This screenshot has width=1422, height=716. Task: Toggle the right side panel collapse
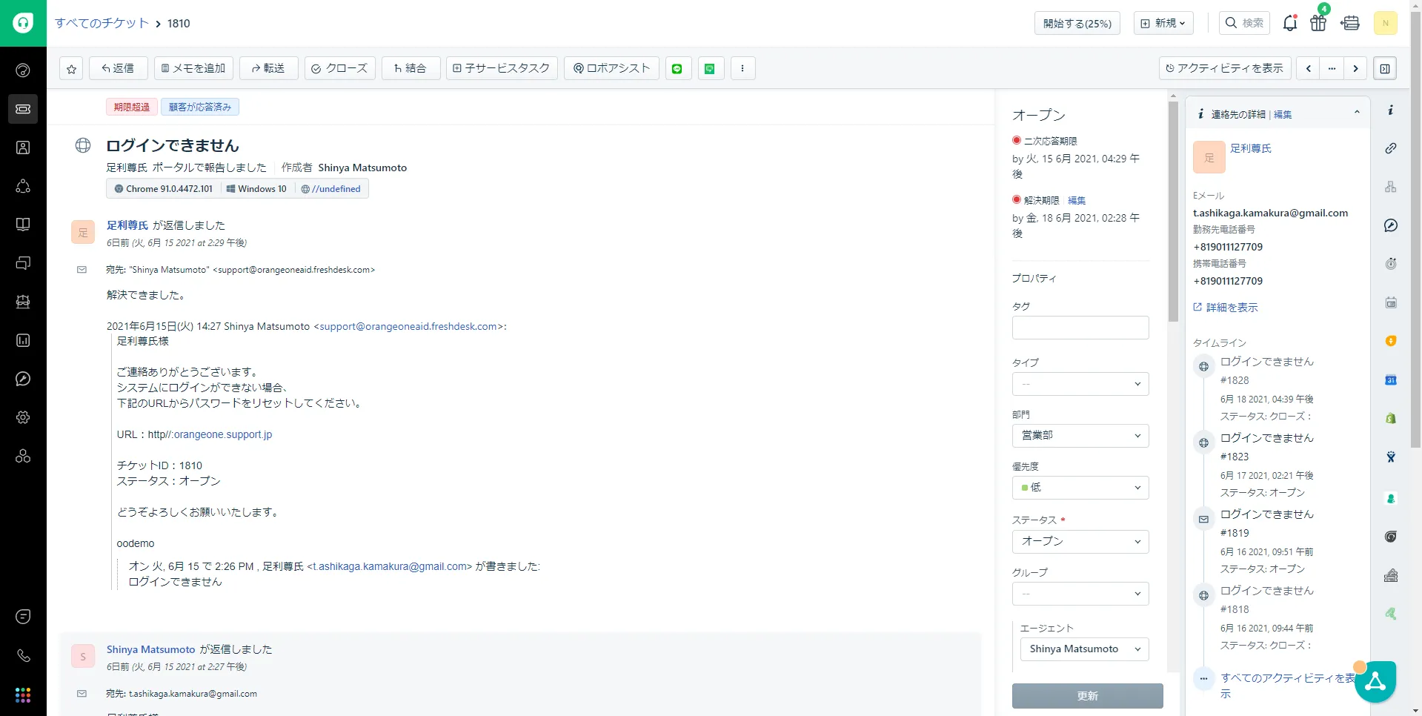click(x=1384, y=68)
